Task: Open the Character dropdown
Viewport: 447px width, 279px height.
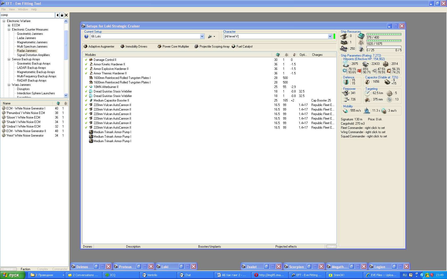Action: click(x=330, y=36)
